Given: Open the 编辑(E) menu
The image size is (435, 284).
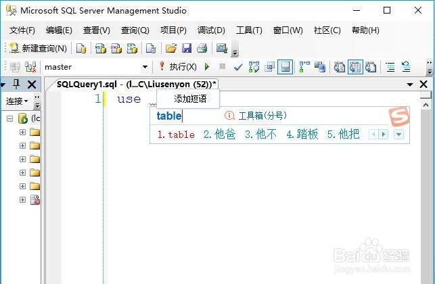Looking at the screenshot, I should point(59,30).
